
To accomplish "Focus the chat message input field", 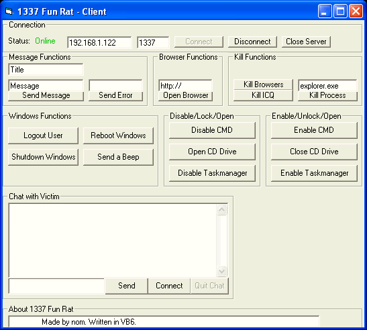I will [x=56, y=286].
